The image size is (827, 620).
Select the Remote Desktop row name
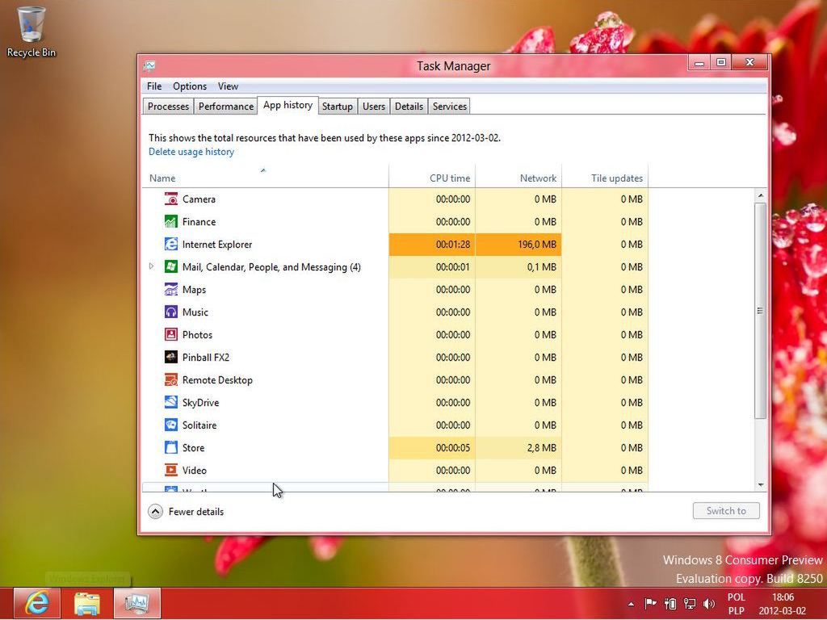[217, 380]
